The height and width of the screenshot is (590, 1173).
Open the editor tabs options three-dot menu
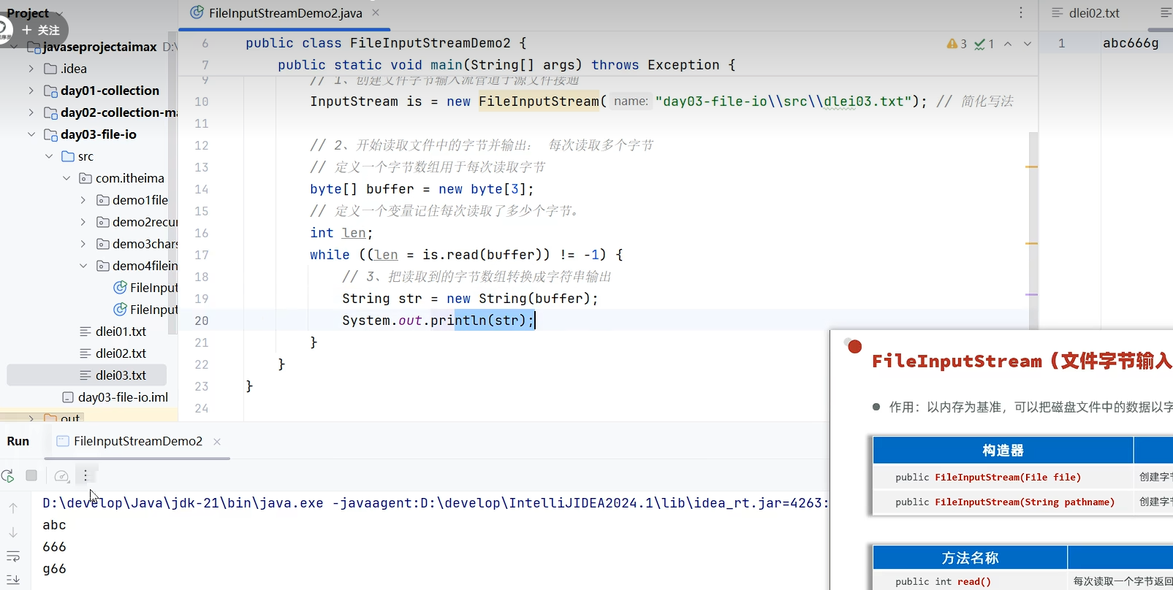[x=1021, y=13]
